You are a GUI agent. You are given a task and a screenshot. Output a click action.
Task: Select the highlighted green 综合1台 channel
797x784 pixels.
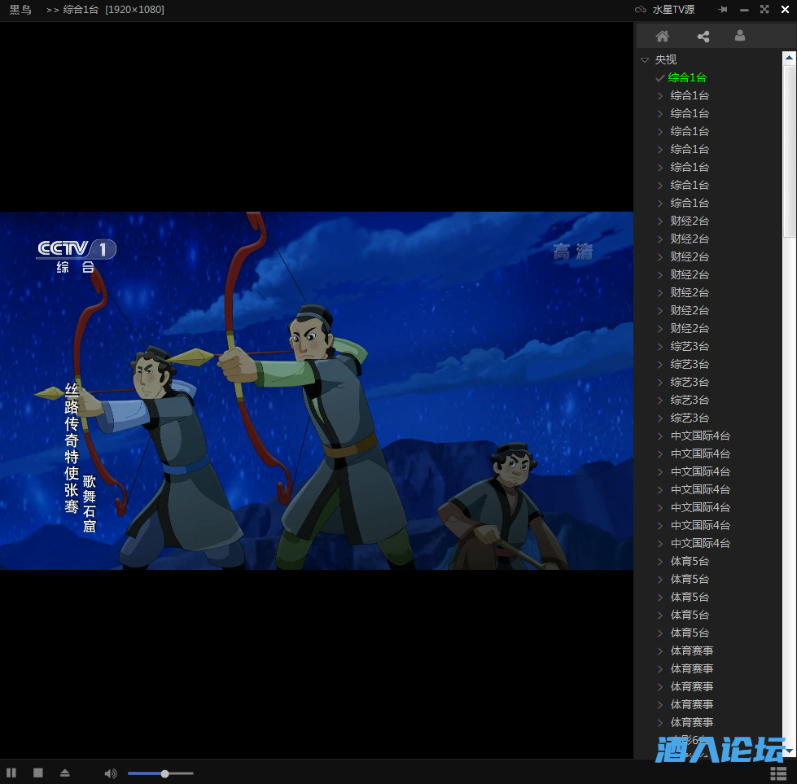(x=687, y=78)
